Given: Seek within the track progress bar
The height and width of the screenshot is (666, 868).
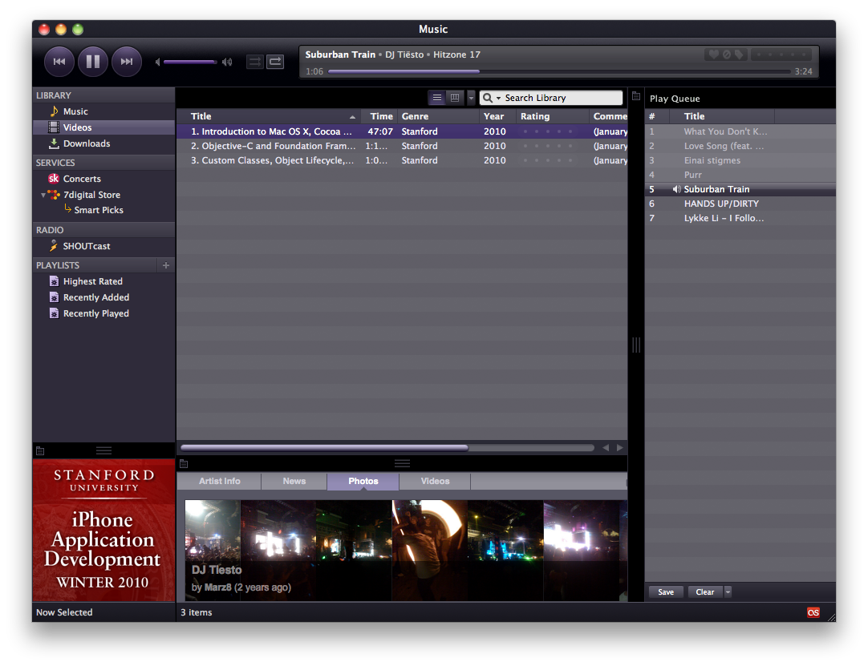Looking at the screenshot, I should 559,71.
